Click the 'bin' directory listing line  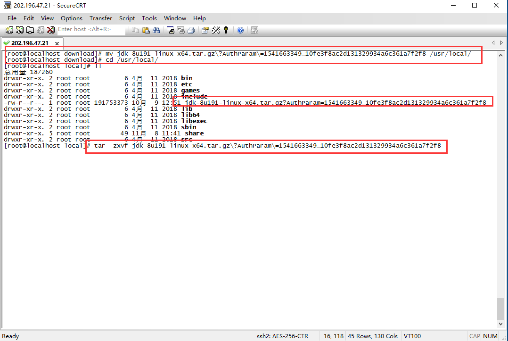(98, 78)
